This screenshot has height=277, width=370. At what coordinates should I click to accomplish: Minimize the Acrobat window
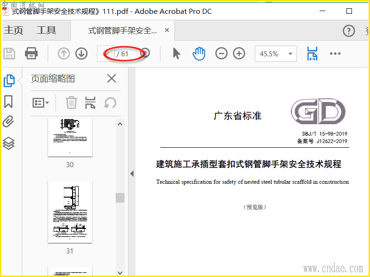tap(322, 11)
